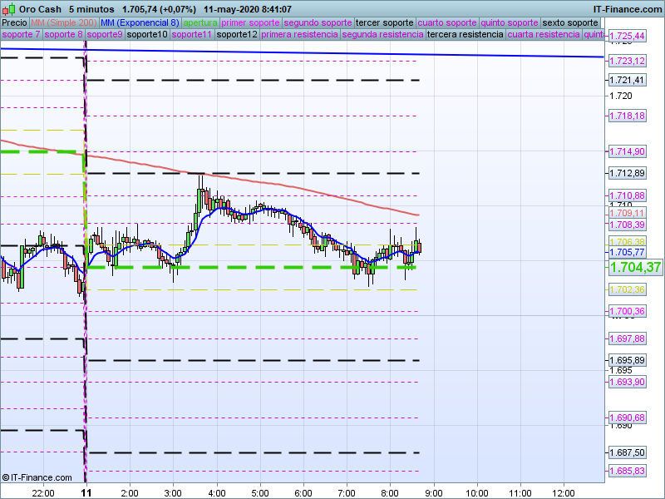Click the green 1.704,37 current price tag
Screen dimensions: 665x499
click(x=635, y=268)
